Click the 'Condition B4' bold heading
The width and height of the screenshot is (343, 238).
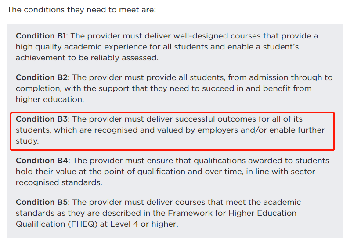(42, 161)
